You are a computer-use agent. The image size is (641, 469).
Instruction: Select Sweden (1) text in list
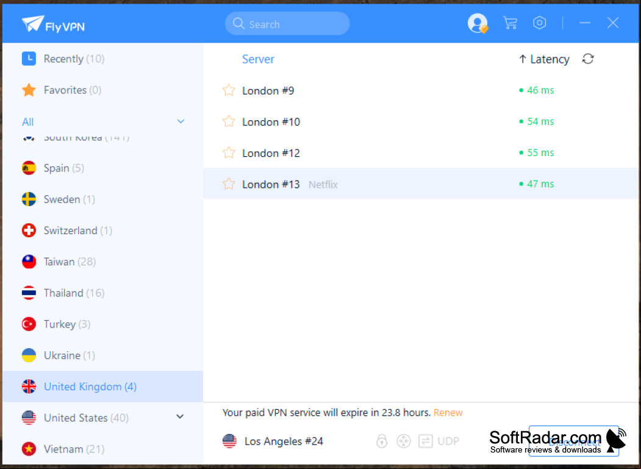pyautogui.click(x=69, y=199)
